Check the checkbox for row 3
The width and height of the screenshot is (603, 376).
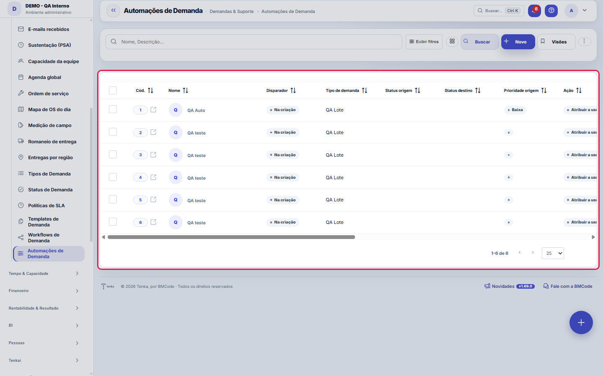coord(113,155)
